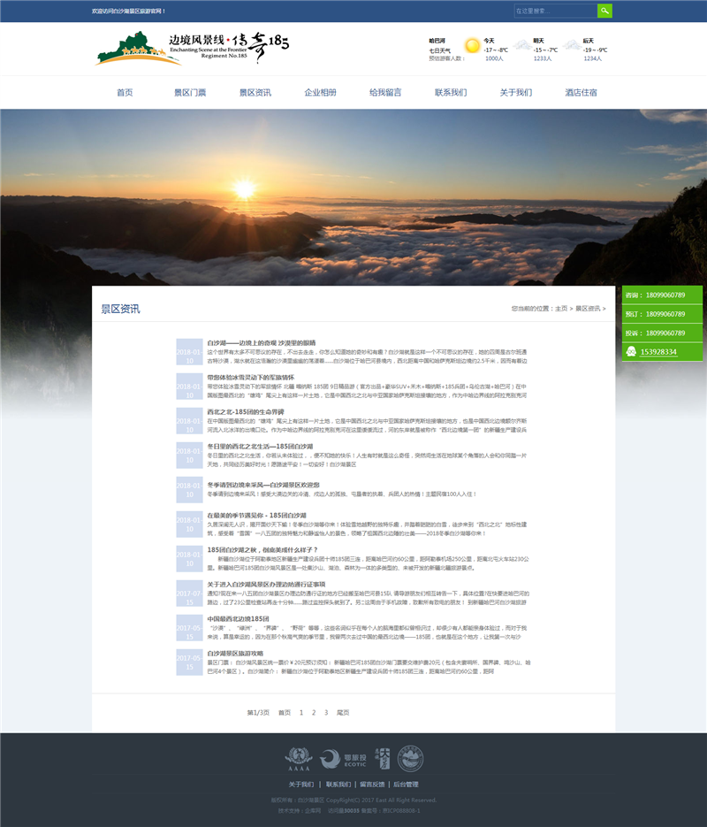Open article 白沙湖——边境上的奇观
The height and width of the screenshot is (827, 707).
pyautogui.click(x=261, y=342)
